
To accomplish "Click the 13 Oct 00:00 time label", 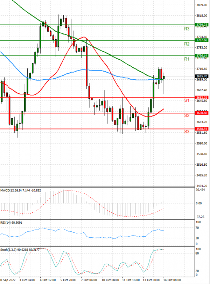I will [151, 280].
